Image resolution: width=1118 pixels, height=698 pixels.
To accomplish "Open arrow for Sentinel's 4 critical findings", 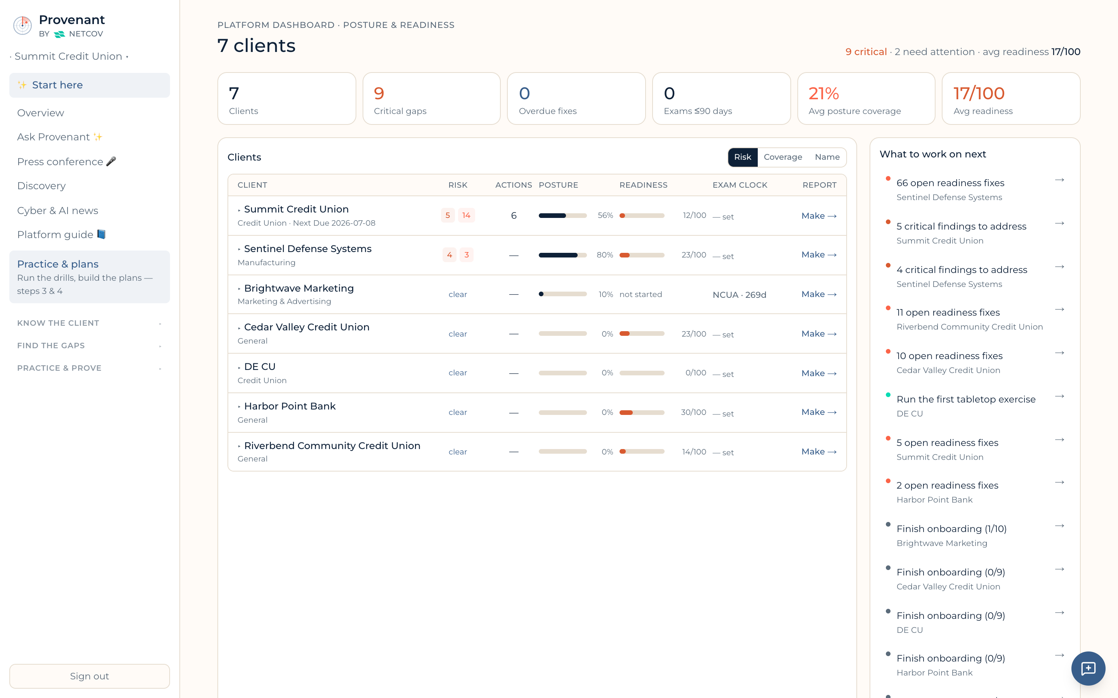I will coord(1059,266).
